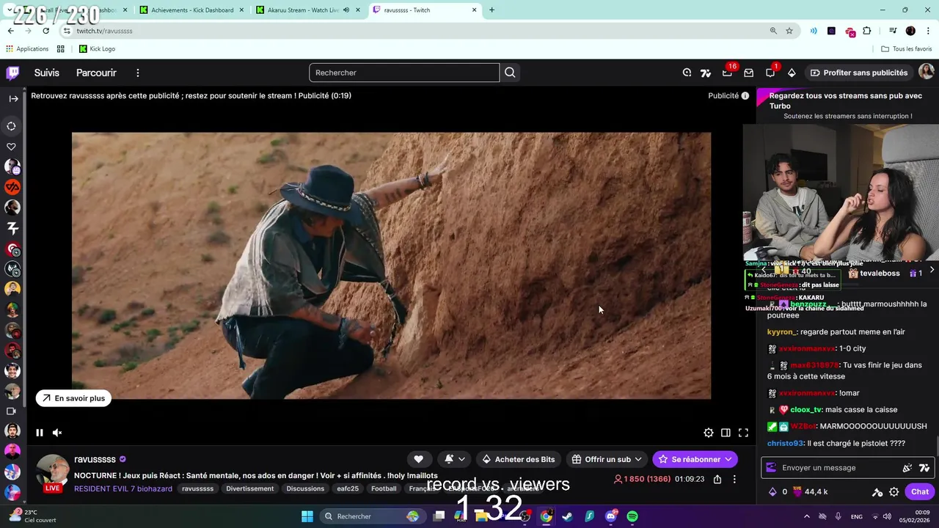Open the Get Bits diamond icon

[x=792, y=73]
